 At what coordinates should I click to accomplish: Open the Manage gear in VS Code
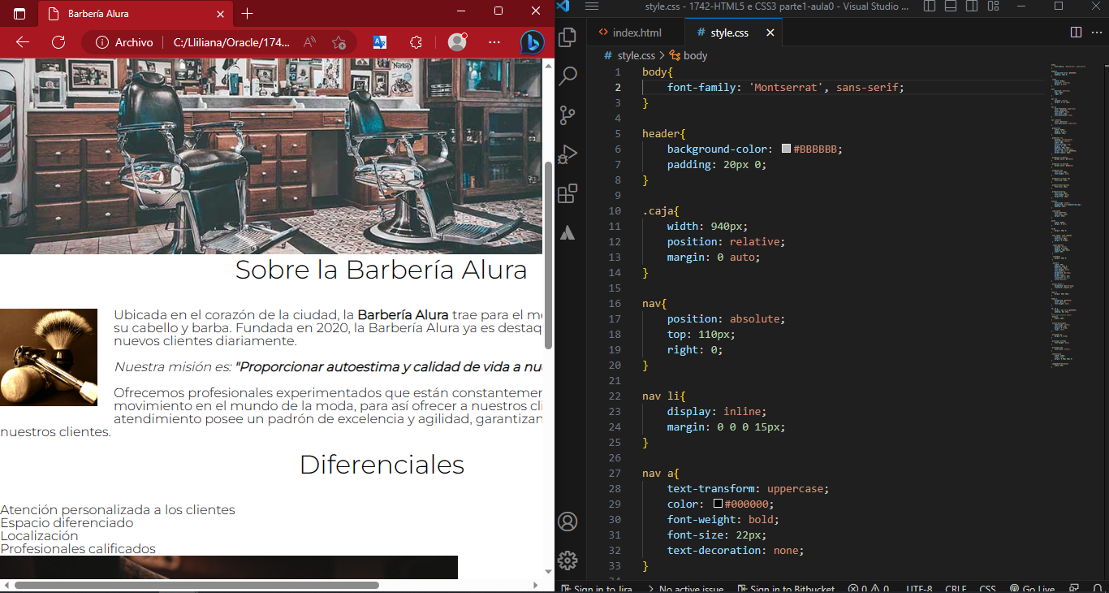click(568, 561)
